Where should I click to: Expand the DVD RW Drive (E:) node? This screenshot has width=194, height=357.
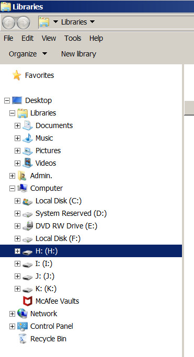coord(18,226)
